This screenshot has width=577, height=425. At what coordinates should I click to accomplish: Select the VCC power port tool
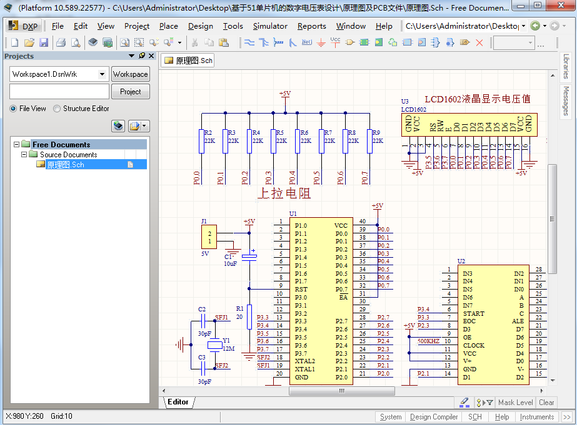(335, 42)
